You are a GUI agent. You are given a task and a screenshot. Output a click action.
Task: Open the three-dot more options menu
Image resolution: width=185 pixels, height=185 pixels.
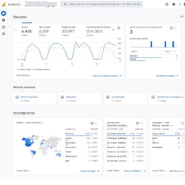180,4
